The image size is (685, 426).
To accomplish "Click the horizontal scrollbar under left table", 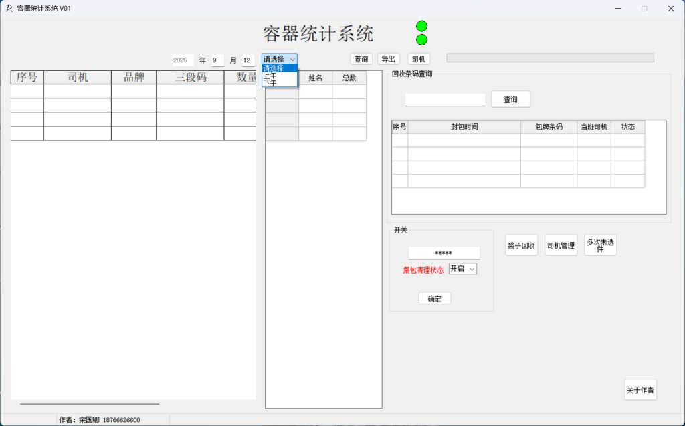I will coord(90,404).
